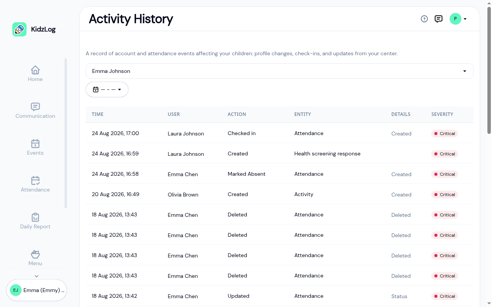Open the Emma Johnson child dropdown
The width and height of the screenshot is (492, 307).
(x=279, y=71)
